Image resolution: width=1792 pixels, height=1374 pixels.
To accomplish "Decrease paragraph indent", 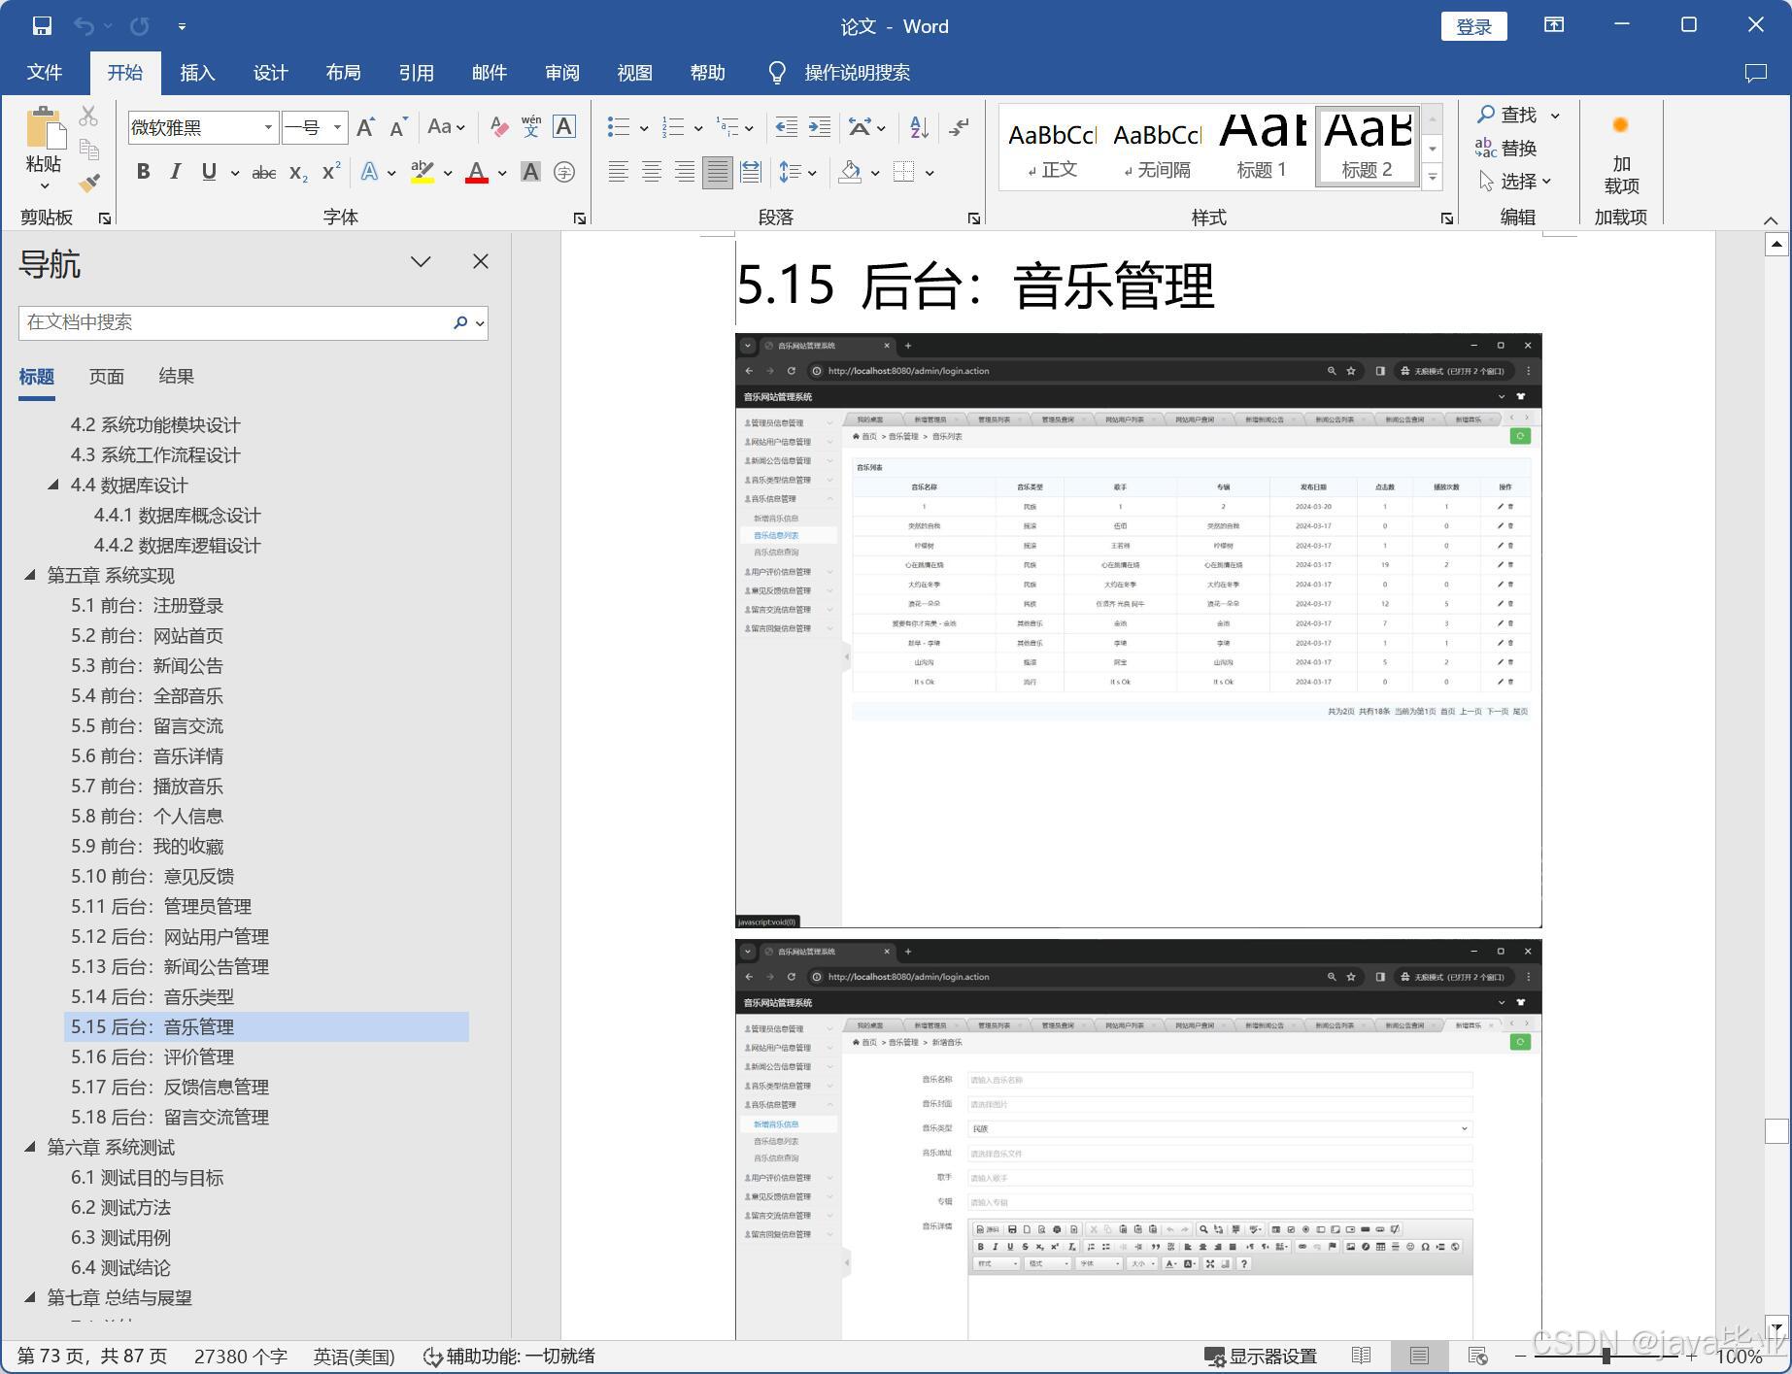I will (786, 127).
